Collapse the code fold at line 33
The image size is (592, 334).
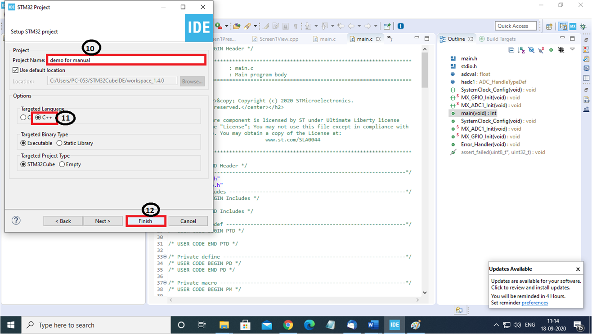coord(165,257)
